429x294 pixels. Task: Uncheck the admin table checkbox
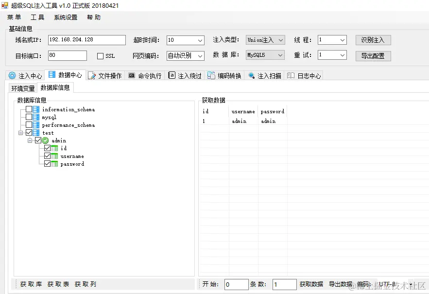(x=38, y=140)
